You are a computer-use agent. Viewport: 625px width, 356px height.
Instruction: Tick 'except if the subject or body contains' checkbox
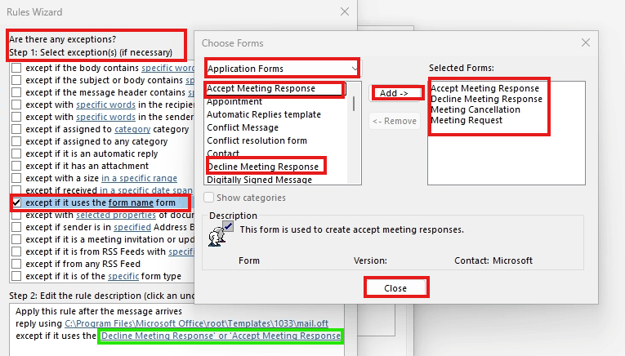(16, 80)
